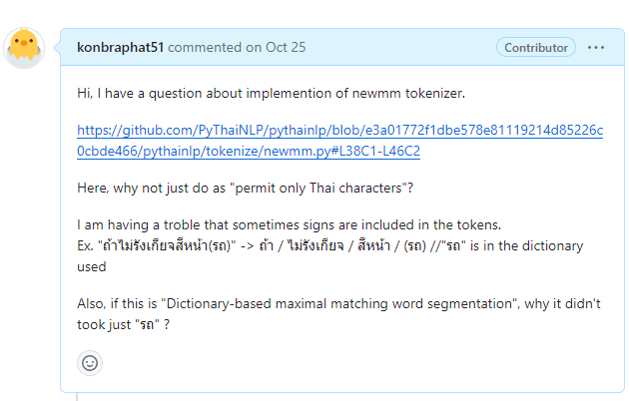Click konbraphat51's chick avatar image
Viewport: 629px width, 401px height.
[x=24, y=48]
